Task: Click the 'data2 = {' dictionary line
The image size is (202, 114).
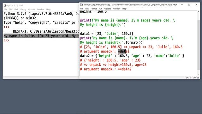Action: click(132, 56)
